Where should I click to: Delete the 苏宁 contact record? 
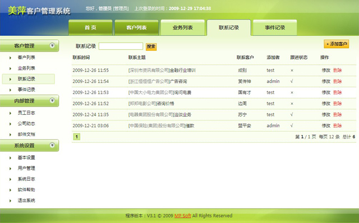[x=337, y=115]
